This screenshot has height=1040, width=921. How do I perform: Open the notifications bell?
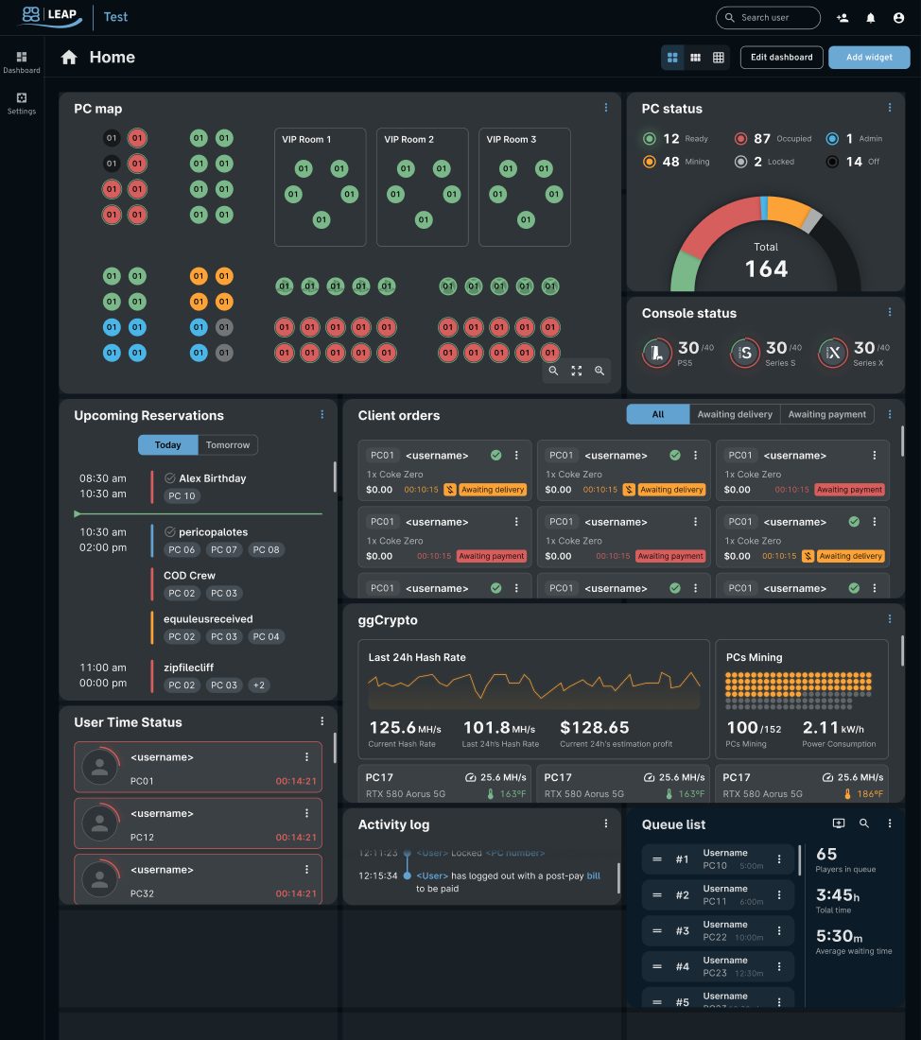871,18
